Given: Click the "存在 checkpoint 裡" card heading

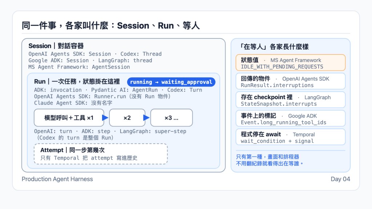Looking at the screenshot, I should (267, 97).
